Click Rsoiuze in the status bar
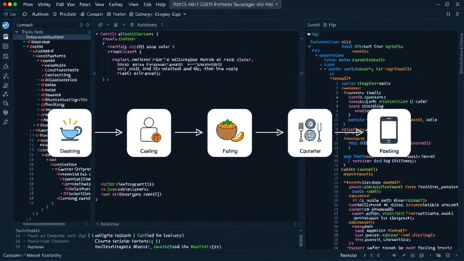Image resolution: width=464 pixels, height=261 pixels. coord(348,256)
